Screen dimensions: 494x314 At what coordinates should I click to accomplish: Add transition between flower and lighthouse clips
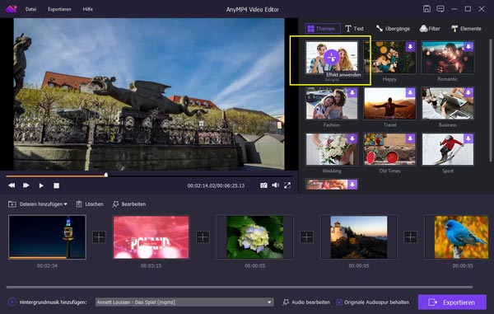pos(307,237)
